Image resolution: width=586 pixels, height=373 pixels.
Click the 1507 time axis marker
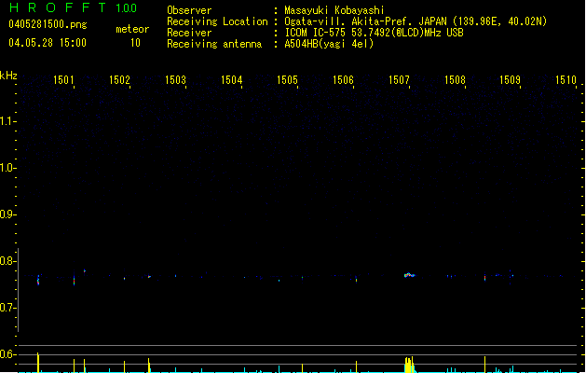click(x=399, y=80)
